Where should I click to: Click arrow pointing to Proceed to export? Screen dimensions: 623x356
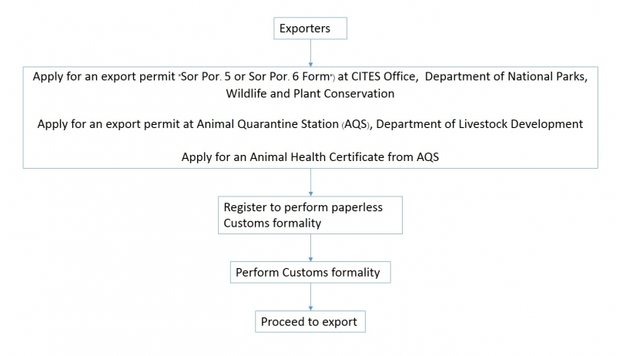(310, 297)
